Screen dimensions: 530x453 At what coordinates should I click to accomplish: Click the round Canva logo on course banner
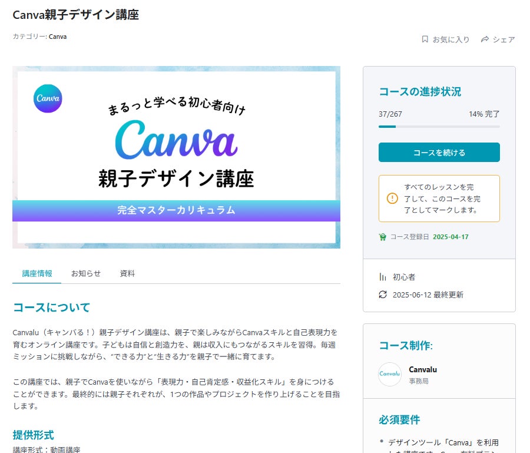[48, 98]
